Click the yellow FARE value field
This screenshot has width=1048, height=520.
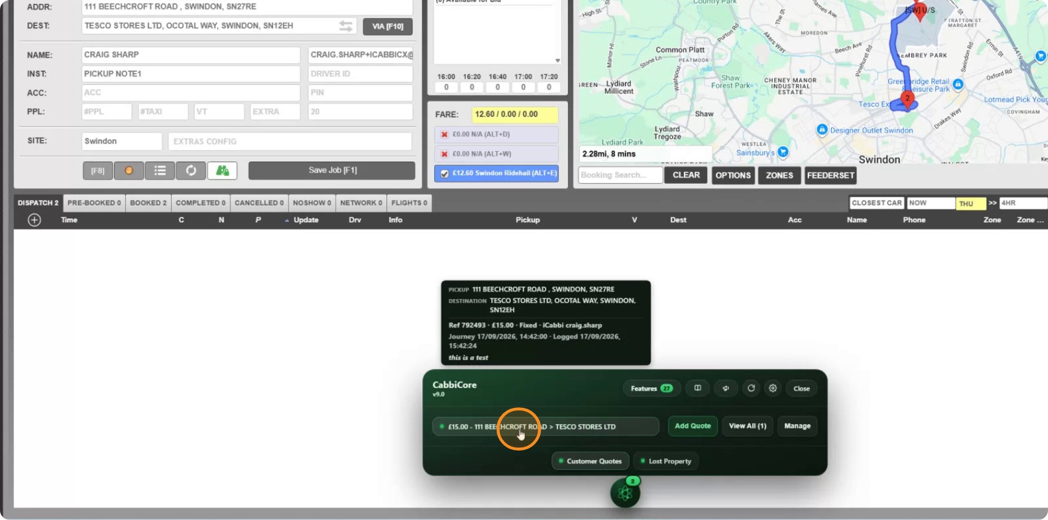tap(515, 115)
